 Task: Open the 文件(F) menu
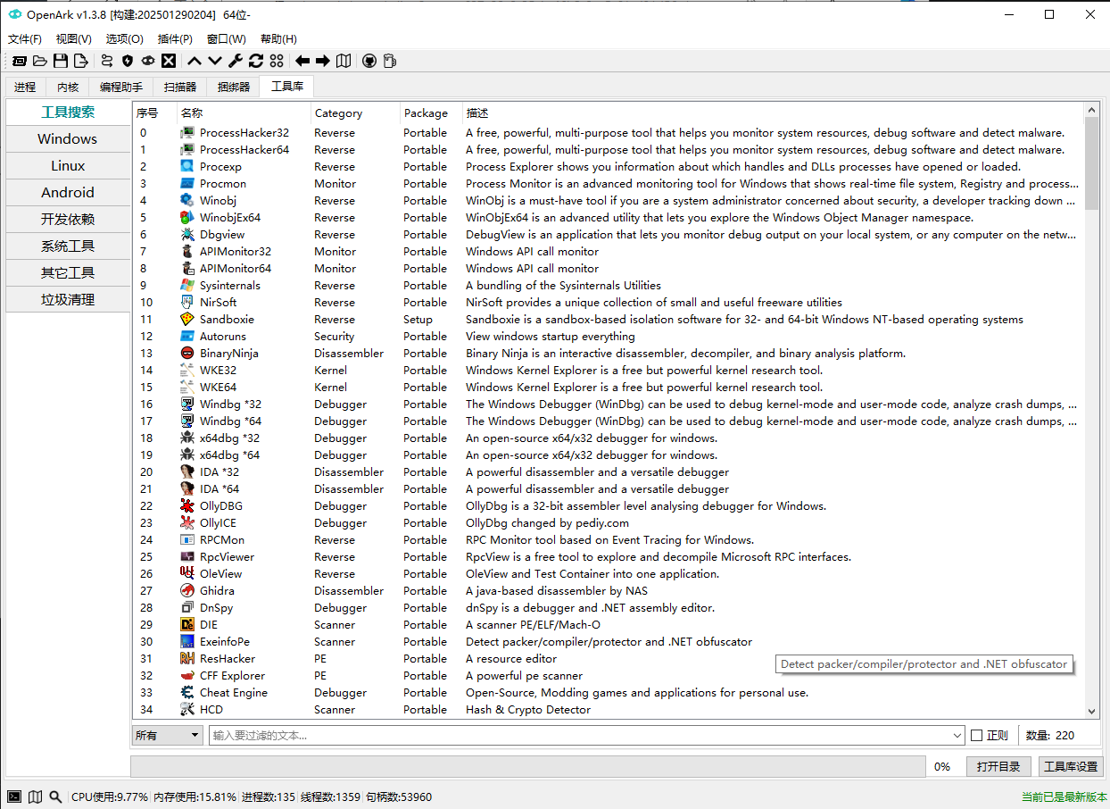click(25, 39)
